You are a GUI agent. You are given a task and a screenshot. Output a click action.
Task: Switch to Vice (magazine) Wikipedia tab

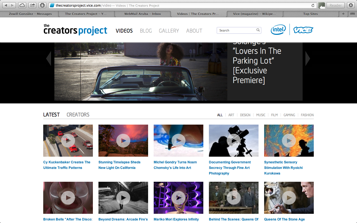[x=255, y=14]
